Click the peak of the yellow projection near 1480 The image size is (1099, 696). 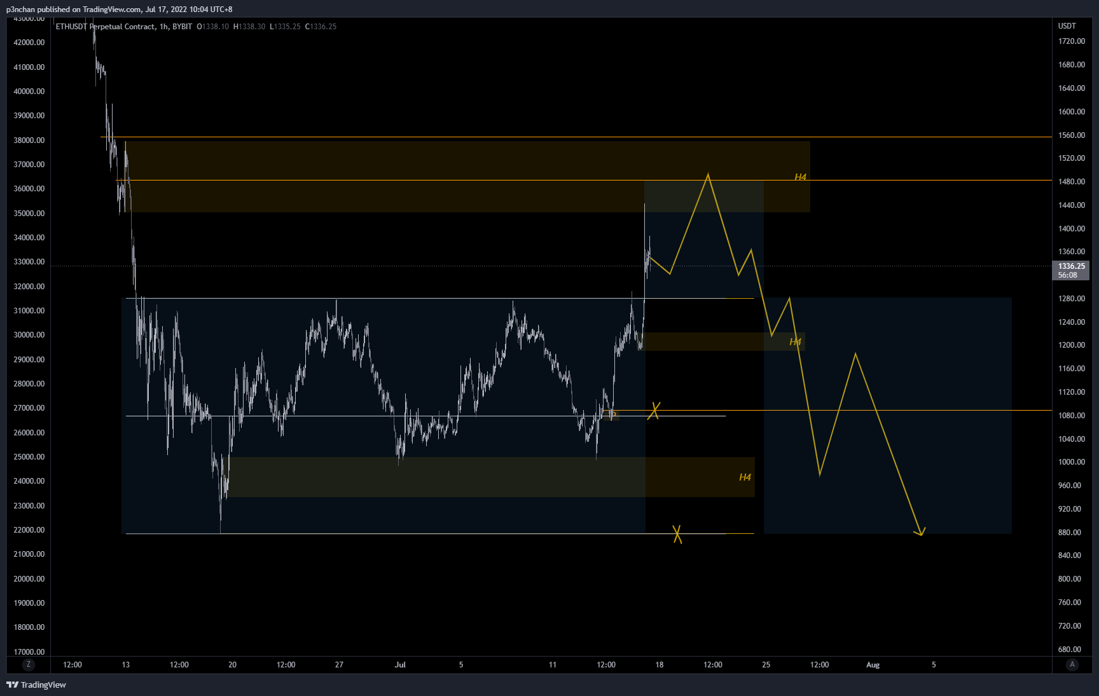point(708,175)
